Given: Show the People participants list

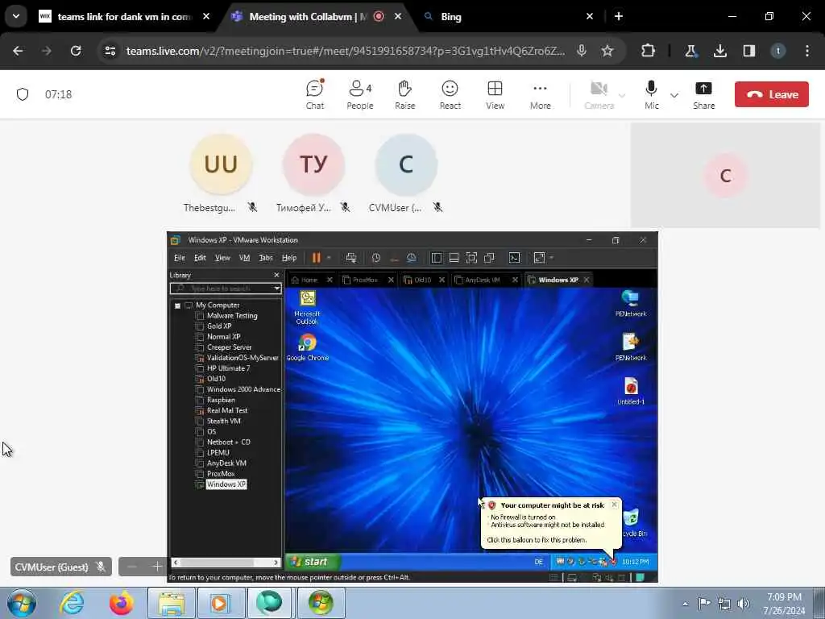Looking at the screenshot, I should [360, 95].
